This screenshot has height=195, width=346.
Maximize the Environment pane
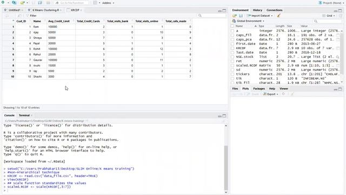[x=340, y=10]
